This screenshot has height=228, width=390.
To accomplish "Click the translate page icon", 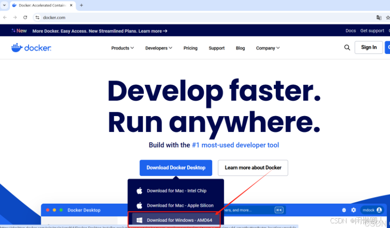I will point(379,17).
